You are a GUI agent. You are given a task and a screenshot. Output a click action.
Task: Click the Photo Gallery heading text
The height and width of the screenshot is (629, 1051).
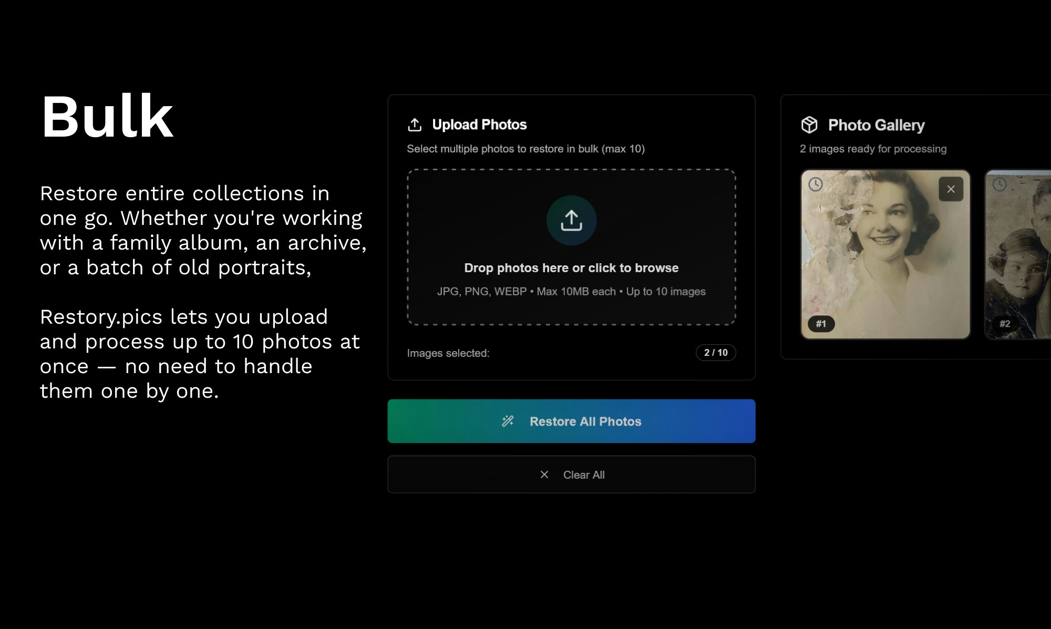[x=877, y=125]
